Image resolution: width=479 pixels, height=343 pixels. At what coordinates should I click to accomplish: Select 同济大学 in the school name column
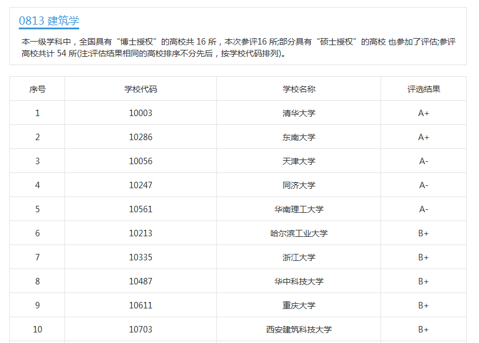tap(298, 185)
